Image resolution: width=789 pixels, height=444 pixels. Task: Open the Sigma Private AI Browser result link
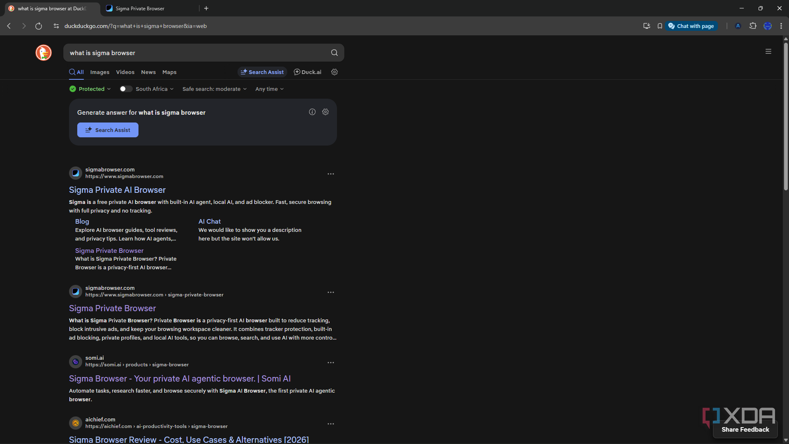pyautogui.click(x=117, y=190)
